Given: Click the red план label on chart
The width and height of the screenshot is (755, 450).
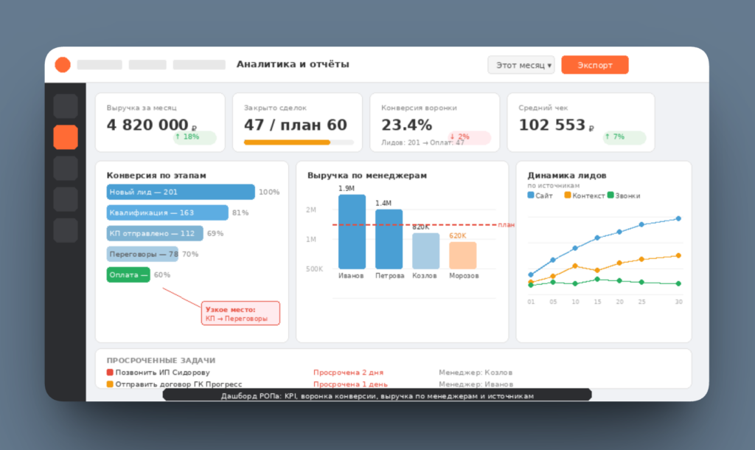Looking at the screenshot, I should coord(506,225).
